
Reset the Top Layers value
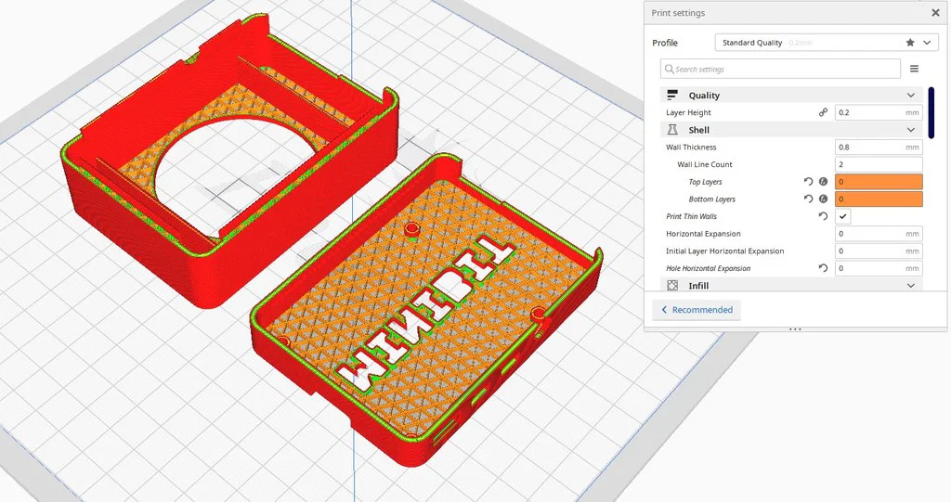[x=808, y=181]
